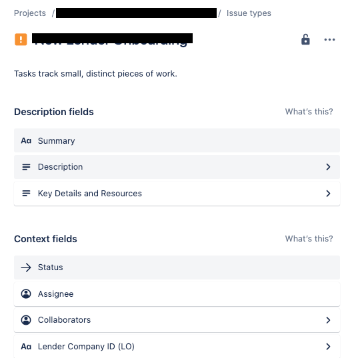This screenshot has height=358, width=360.
Task: Expand the Description field chevron
Action: click(x=328, y=167)
